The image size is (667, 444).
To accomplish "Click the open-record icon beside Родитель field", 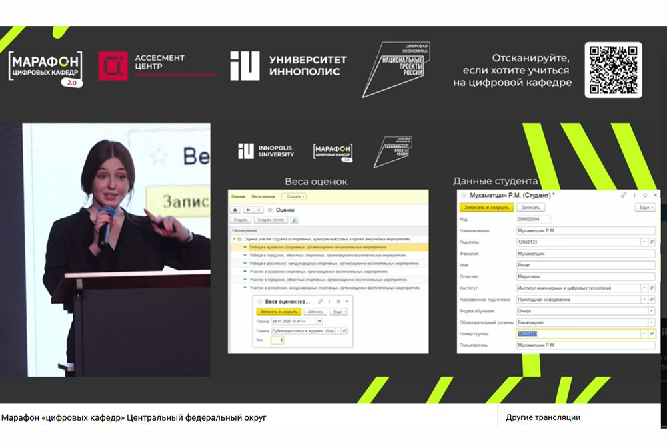I will pos(652,242).
